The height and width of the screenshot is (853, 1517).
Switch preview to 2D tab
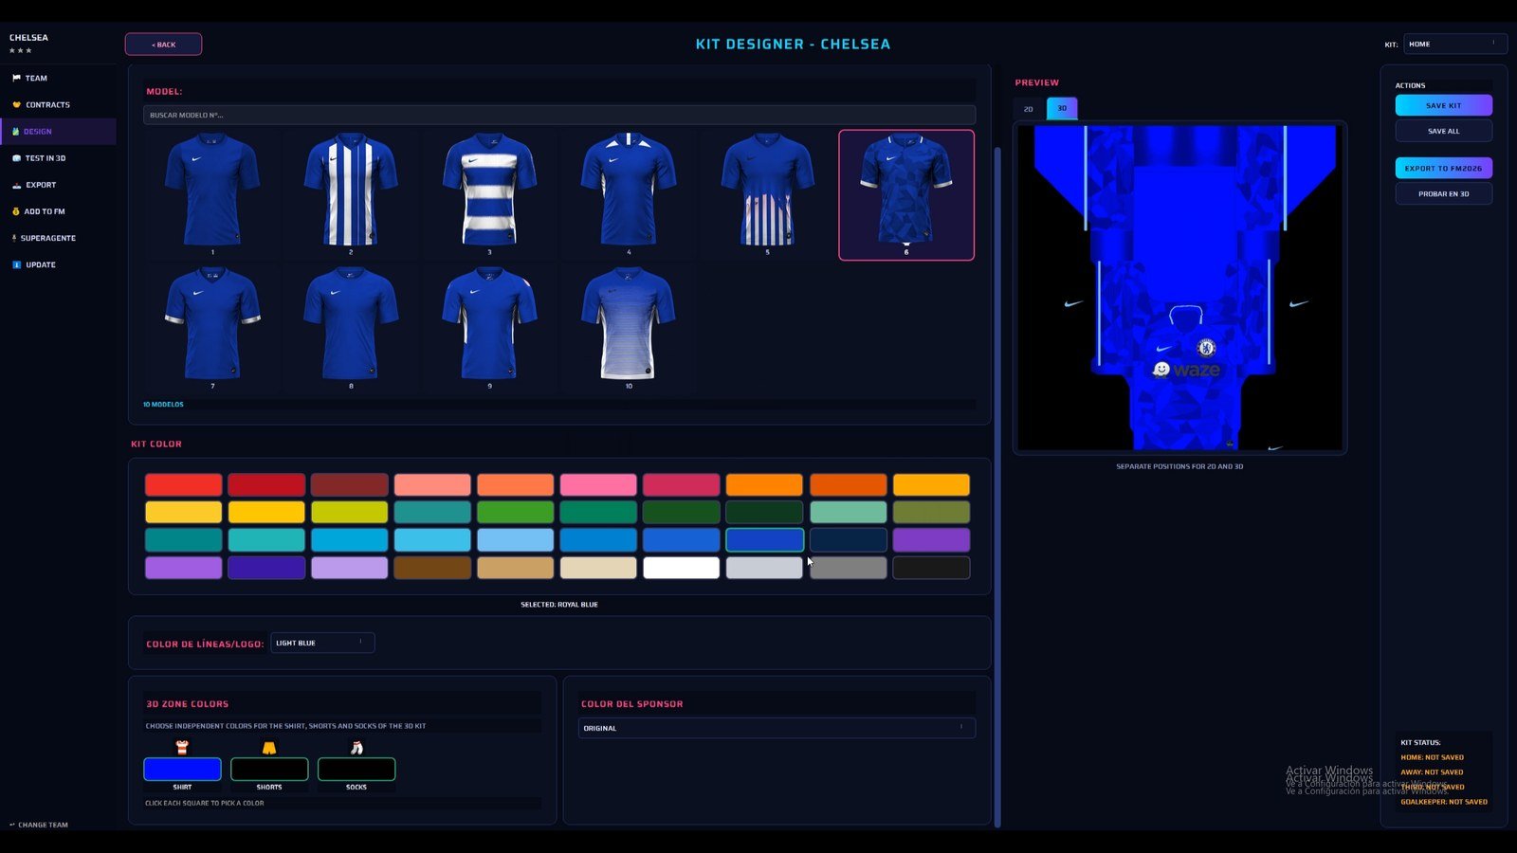1029,108
